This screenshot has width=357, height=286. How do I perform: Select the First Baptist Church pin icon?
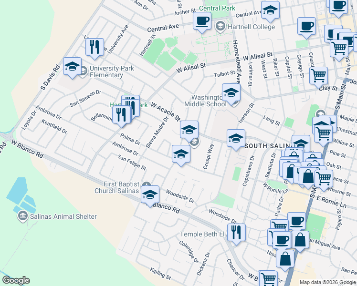point(147,184)
